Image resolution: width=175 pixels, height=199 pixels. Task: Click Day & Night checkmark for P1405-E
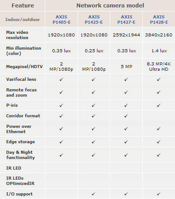[61, 155]
